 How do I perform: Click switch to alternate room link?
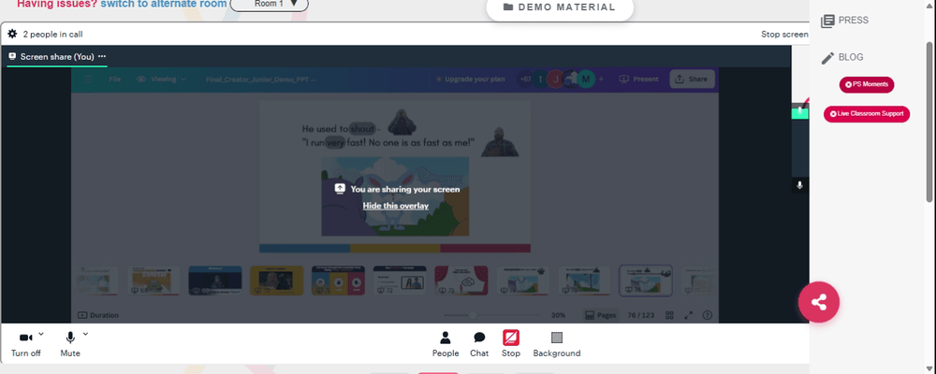[x=164, y=4]
